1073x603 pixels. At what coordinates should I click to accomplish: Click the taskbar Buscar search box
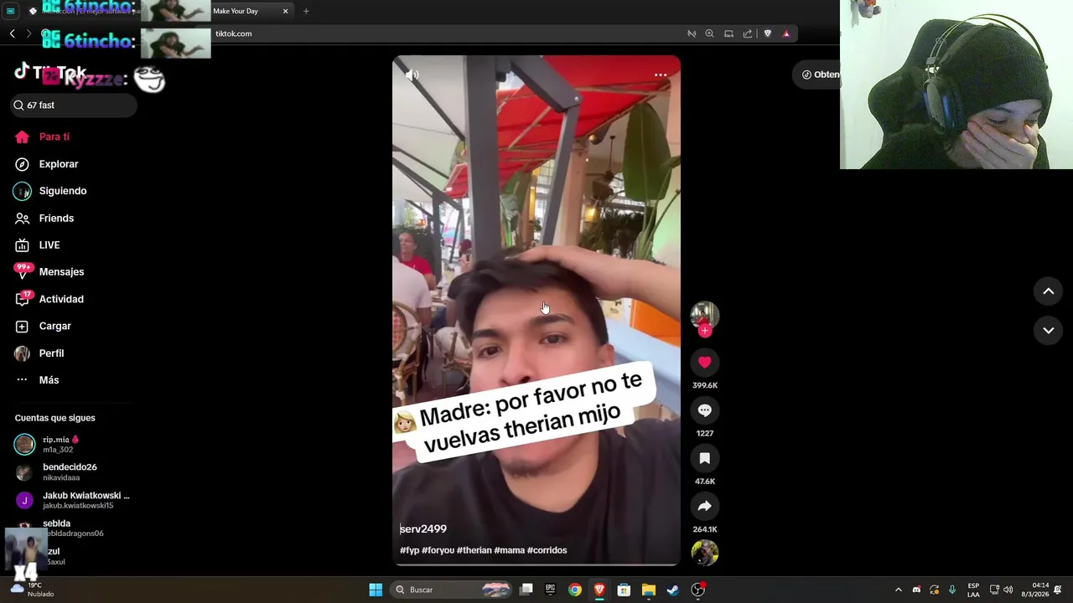453,590
